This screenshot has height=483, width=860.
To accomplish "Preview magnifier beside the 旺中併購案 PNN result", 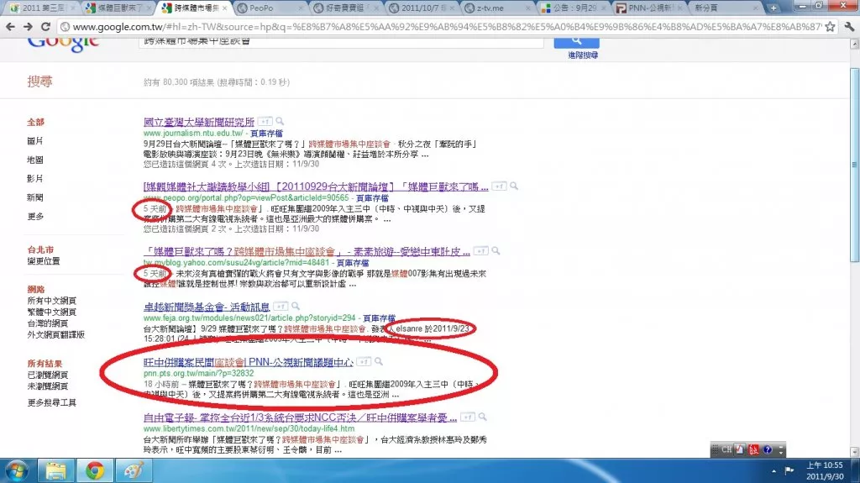I will (379, 362).
